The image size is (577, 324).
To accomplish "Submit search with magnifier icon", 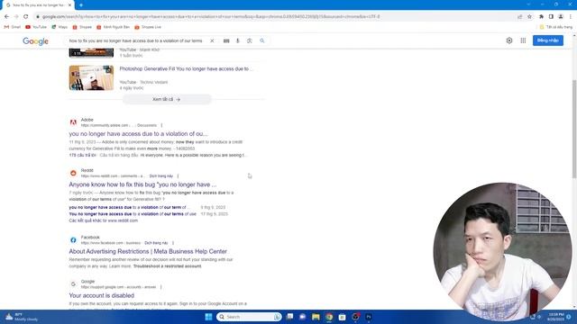I will click(262, 40).
